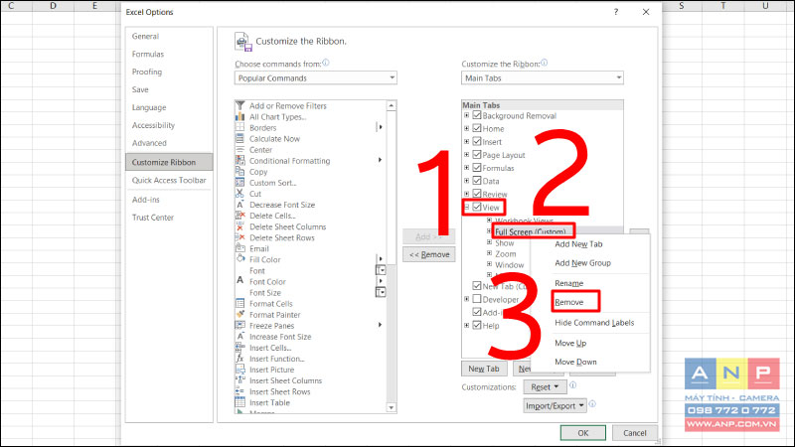795x447 pixels.
Task: Open the Choose commands from dropdown
Action: [x=315, y=78]
